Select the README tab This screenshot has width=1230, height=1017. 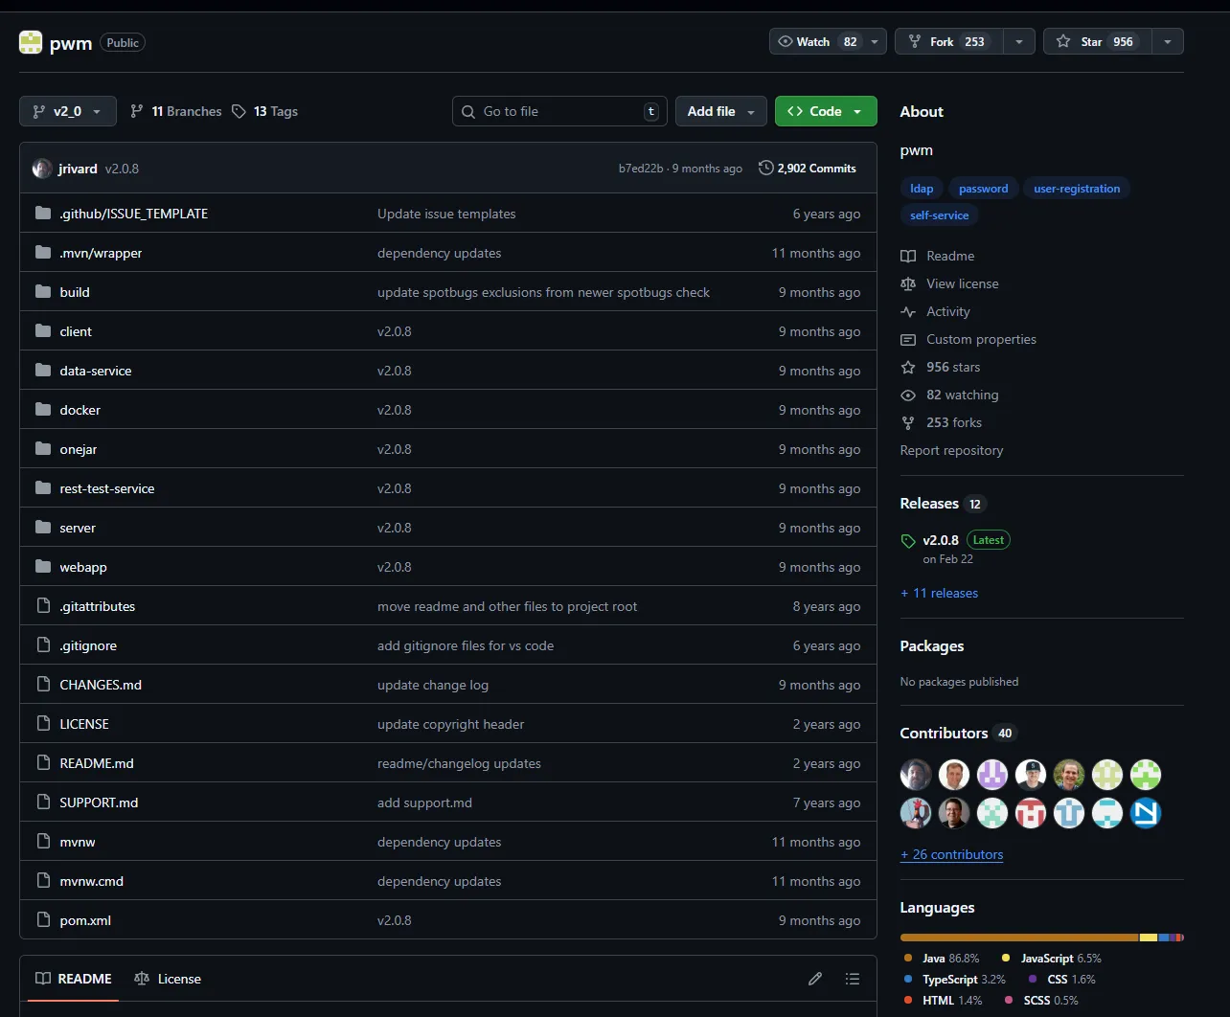[74, 979]
